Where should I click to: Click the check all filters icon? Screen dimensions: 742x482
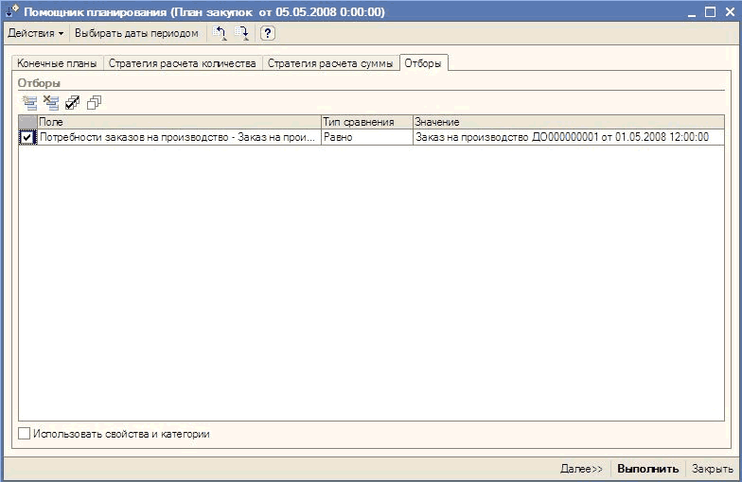(73, 102)
